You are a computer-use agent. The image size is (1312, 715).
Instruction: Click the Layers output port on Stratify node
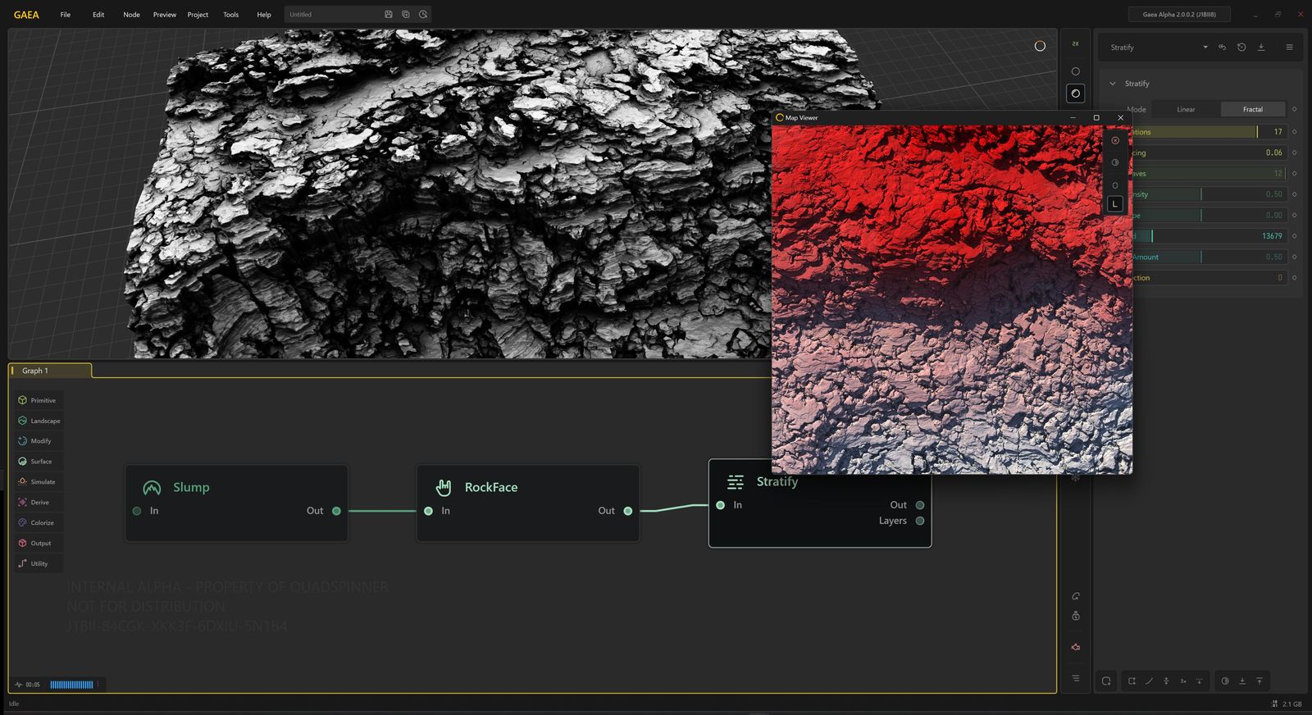click(x=920, y=521)
